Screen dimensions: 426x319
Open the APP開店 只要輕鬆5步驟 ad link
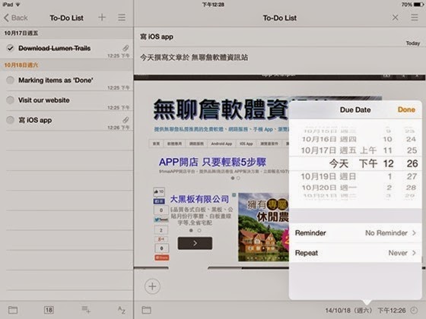[212, 162]
